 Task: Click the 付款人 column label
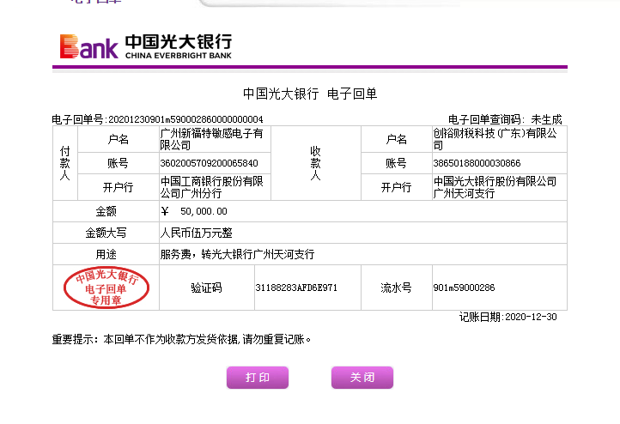[65, 163]
